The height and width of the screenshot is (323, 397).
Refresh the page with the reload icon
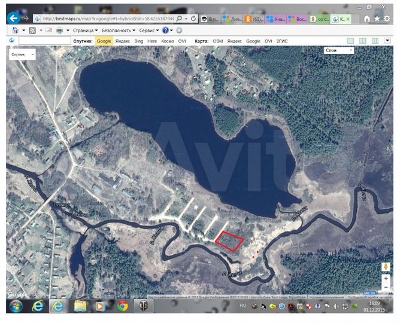(x=193, y=19)
